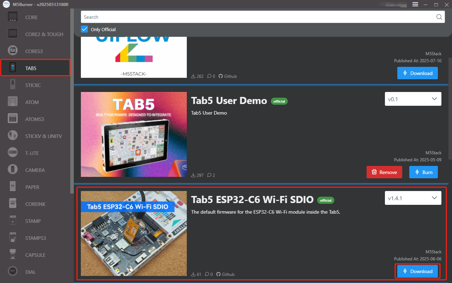
Task: Open the CORE category label
Action: click(x=31, y=17)
